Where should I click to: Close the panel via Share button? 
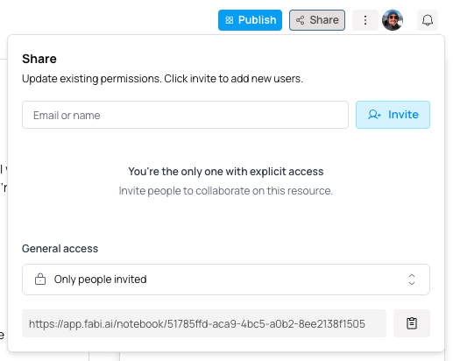pos(317,20)
